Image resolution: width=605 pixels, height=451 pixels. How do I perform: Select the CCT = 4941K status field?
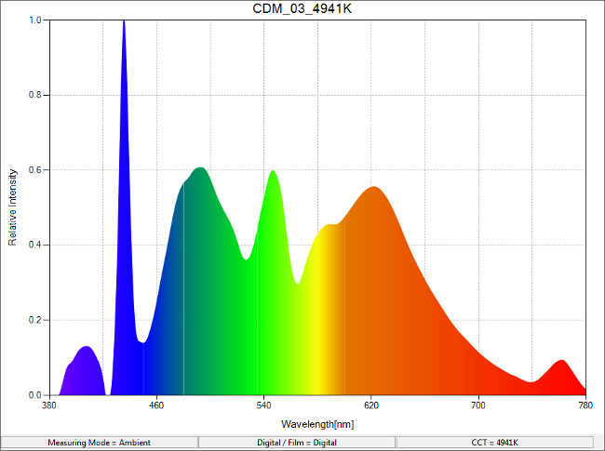pyautogui.click(x=494, y=442)
